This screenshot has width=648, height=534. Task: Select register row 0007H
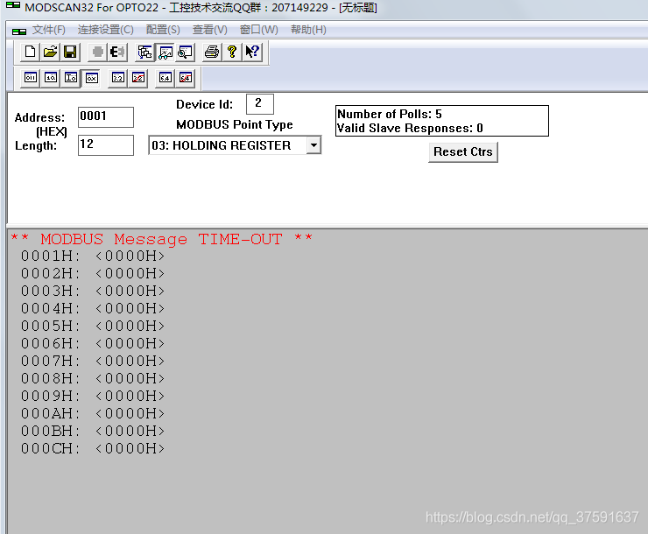click(93, 361)
